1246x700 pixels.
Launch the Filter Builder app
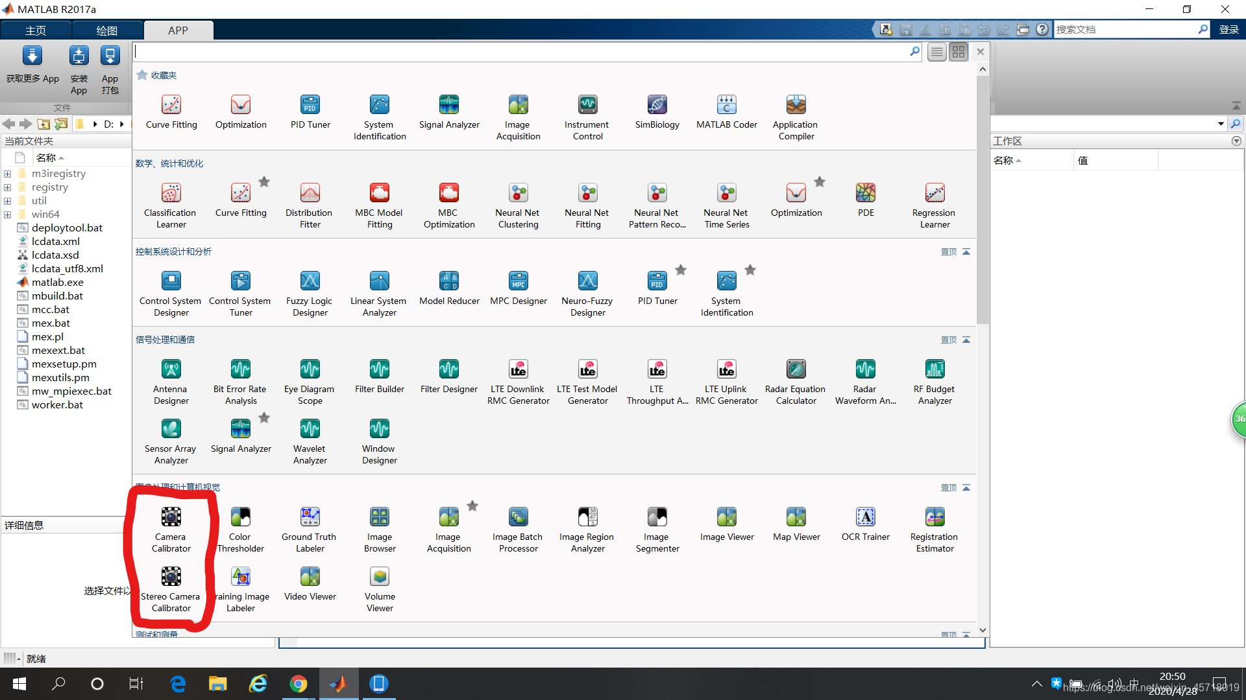coord(379,369)
